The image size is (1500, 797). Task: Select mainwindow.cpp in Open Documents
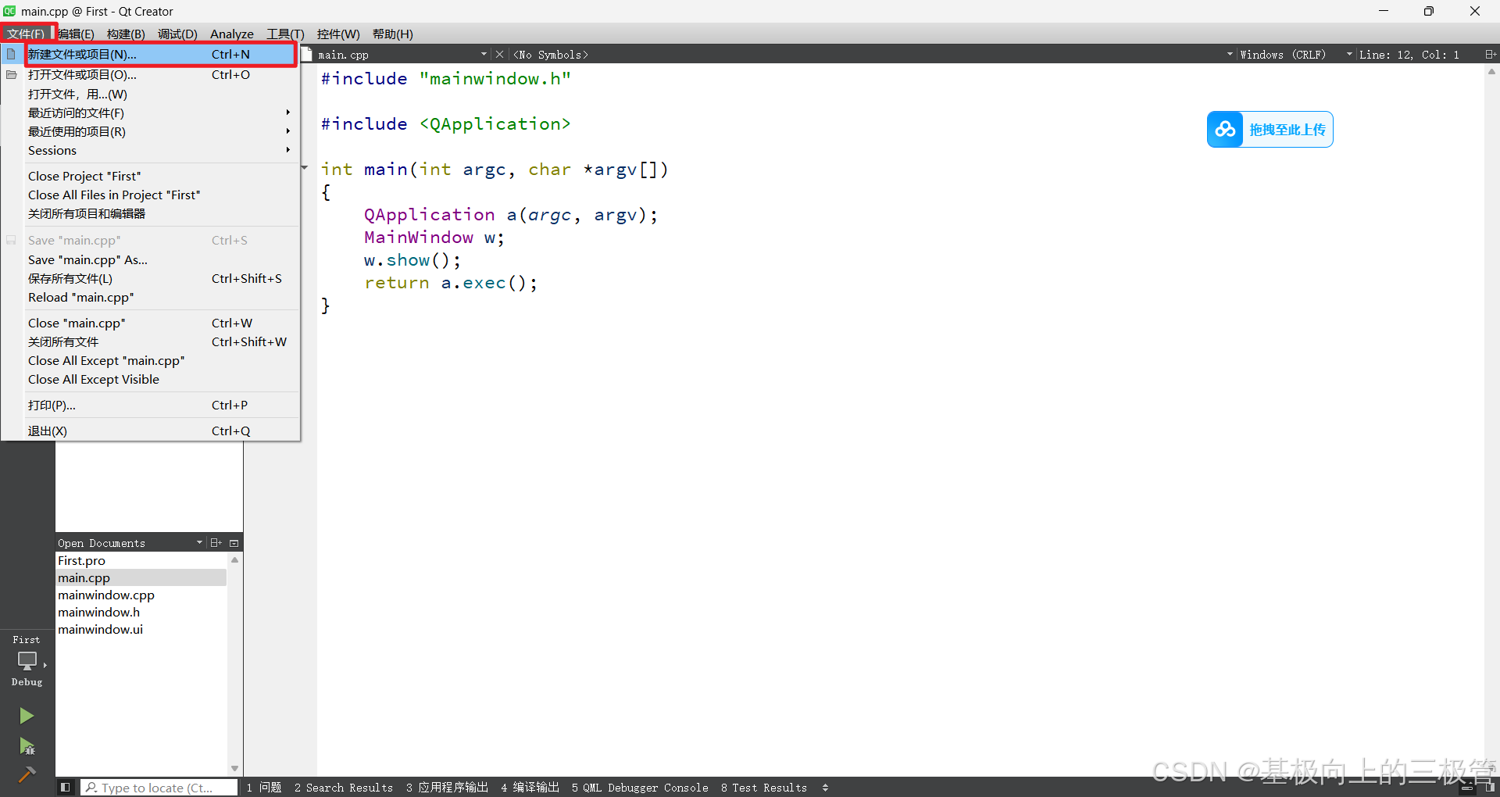click(141, 595)
